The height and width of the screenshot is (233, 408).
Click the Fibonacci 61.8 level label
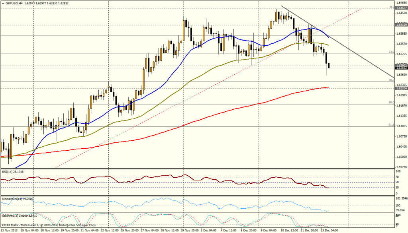[391, 125]
